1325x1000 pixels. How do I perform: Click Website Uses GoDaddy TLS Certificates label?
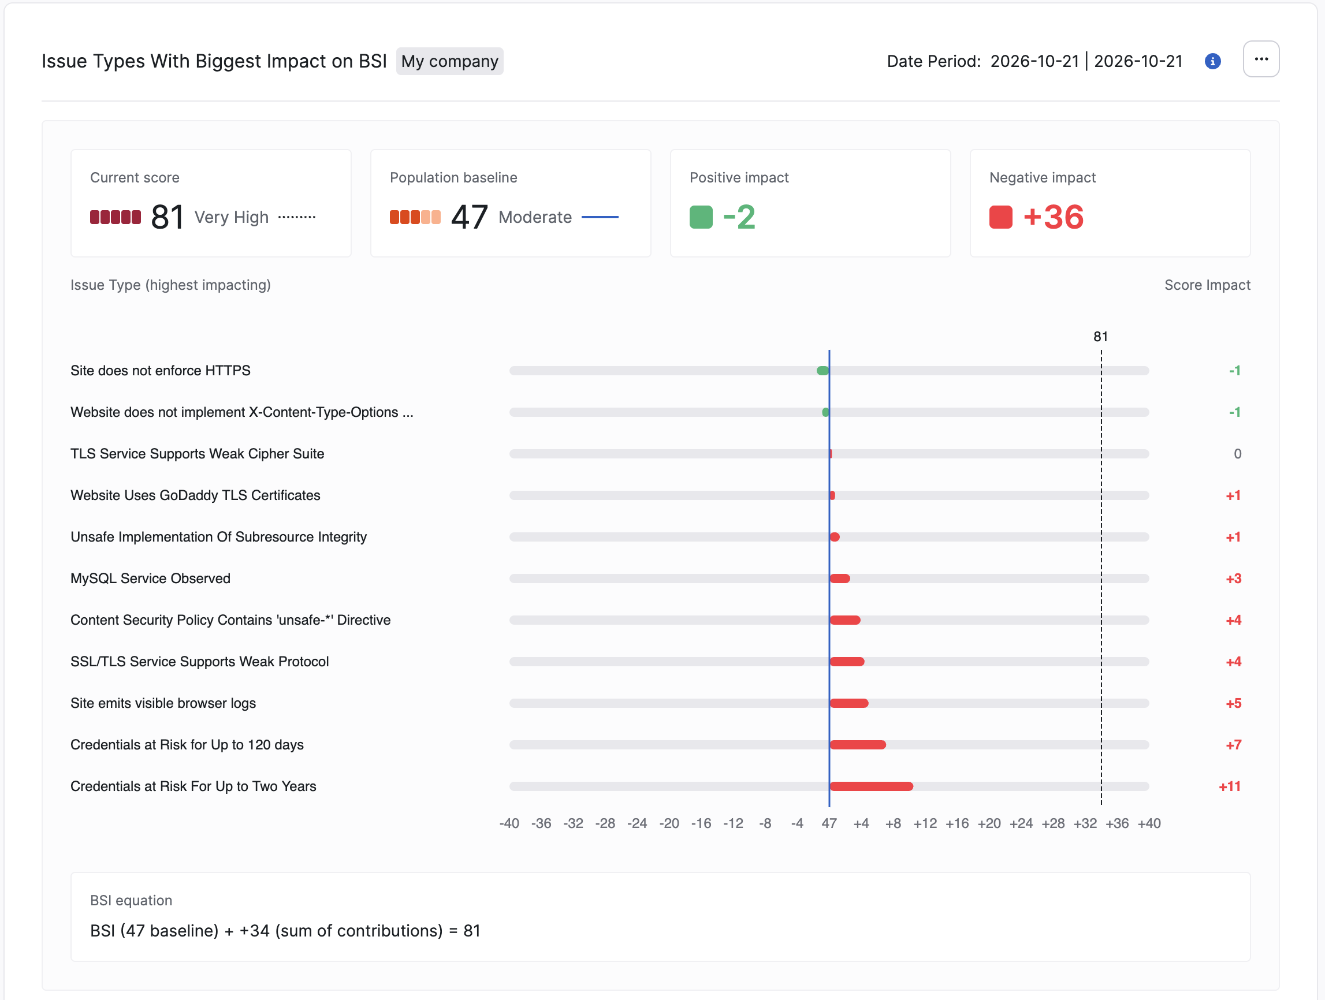pyautogui.click(x=195, y=495)
